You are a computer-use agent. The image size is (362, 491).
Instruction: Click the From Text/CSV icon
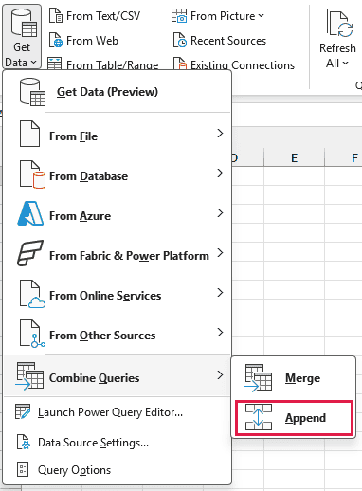56,16
